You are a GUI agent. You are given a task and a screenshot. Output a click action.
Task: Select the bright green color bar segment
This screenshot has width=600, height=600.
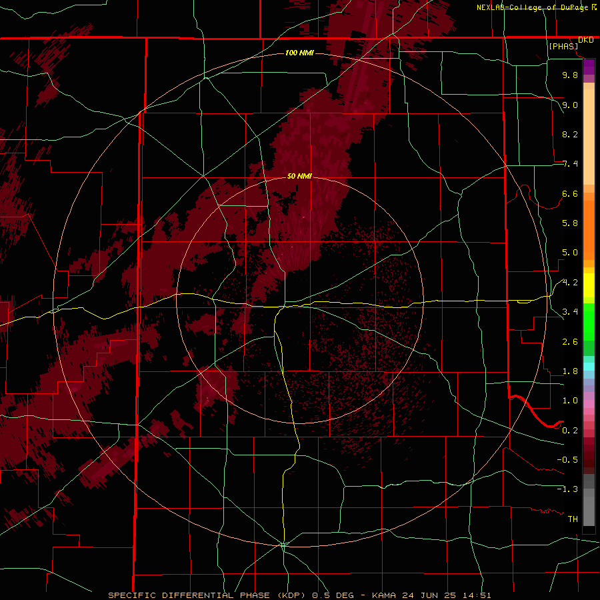(589, 322)
